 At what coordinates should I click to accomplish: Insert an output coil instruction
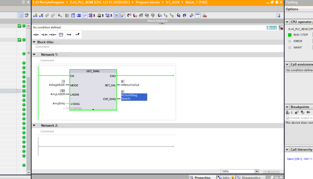click(x=53, y=35)
